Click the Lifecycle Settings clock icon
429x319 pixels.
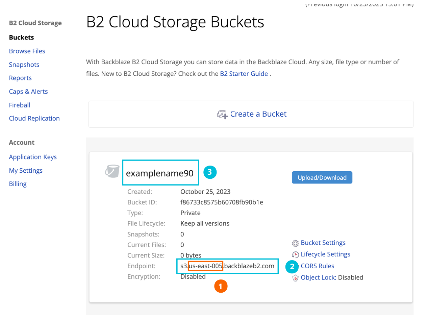pos(295,255)
